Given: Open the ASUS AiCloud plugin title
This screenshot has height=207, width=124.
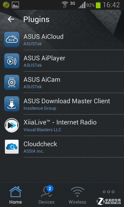Looking at the screenshot, I should [x=43, y=36].
